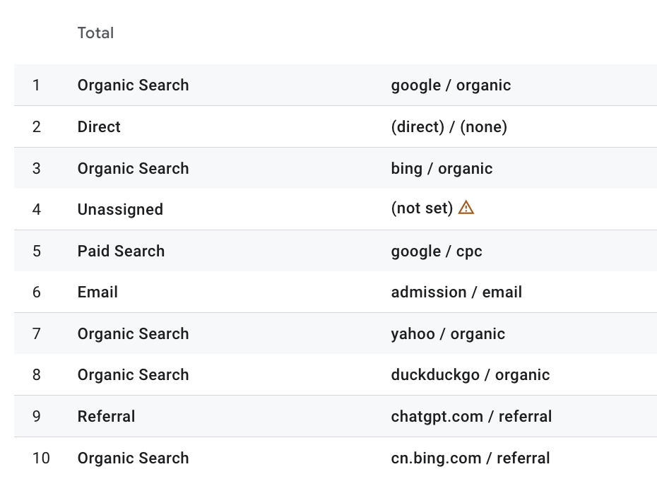Click the admission / email source value
Screen dimensions: 657x486
coord(456,292)
